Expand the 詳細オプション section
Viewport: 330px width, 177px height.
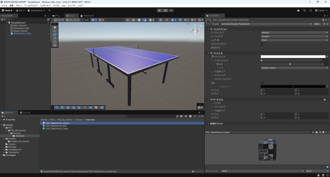pyautogui.click(x=209, y=124)
